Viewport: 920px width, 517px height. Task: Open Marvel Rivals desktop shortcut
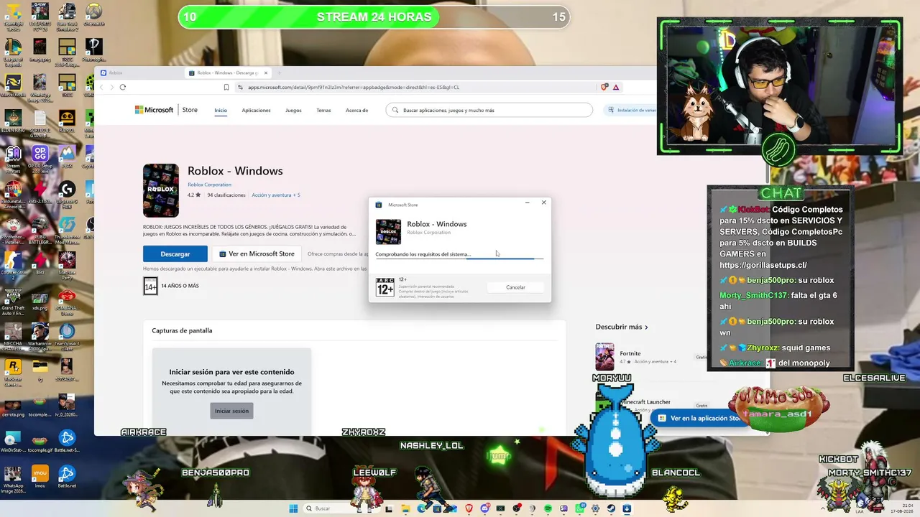click(x=13, y=86)
